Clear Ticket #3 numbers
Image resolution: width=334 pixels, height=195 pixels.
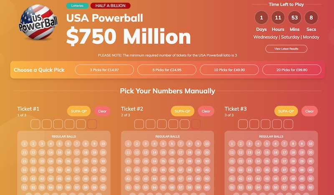tap(309, 111)
